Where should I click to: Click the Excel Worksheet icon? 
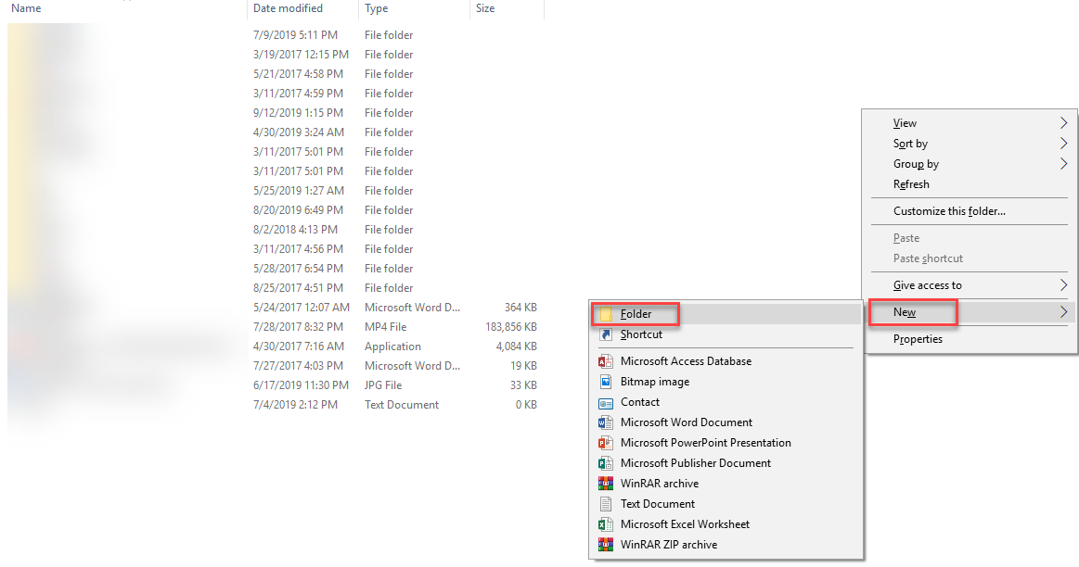point(606,524)
